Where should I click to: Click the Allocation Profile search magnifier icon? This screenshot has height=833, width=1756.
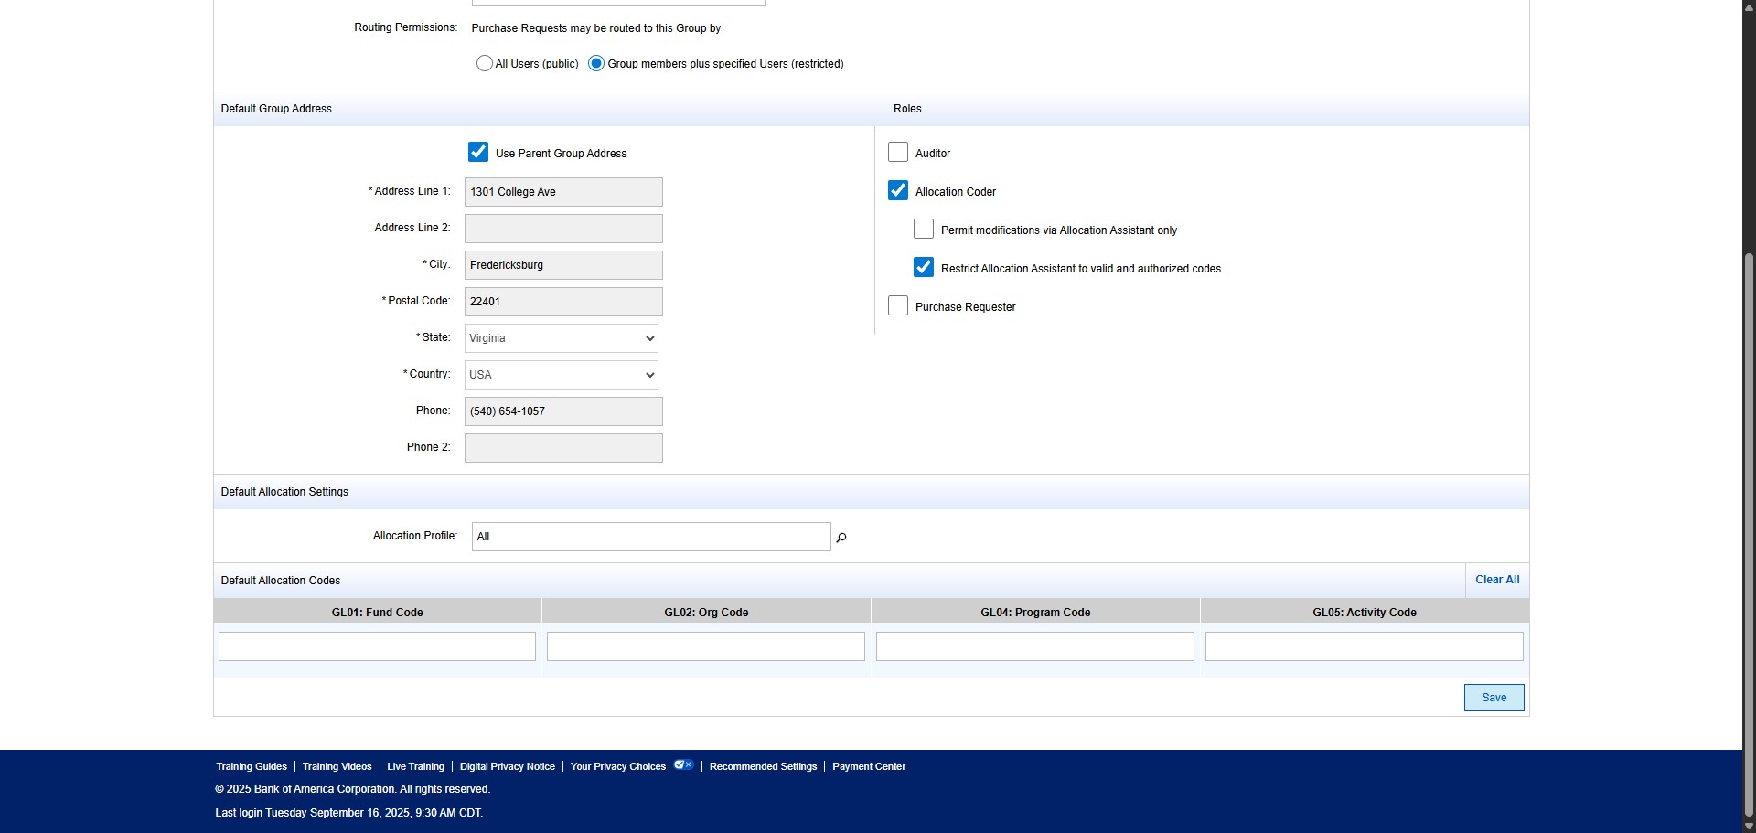(841, 538)
